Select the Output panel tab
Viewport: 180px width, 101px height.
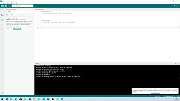[37, 63]
